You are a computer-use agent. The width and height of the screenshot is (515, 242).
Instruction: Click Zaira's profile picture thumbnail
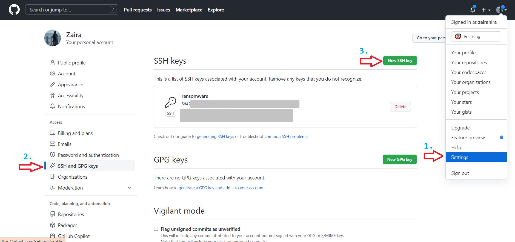pyautogui.click(x=53, y=38)
